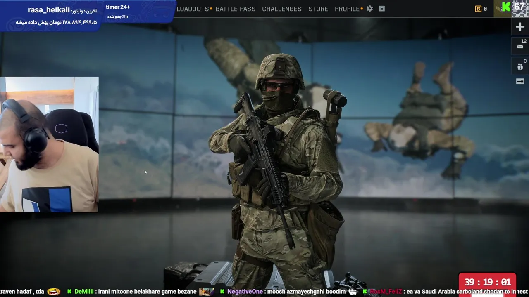This screenshot has height=297, width=529.
Task: Click the green Kick logo overlay
Action: click(506, 7)
